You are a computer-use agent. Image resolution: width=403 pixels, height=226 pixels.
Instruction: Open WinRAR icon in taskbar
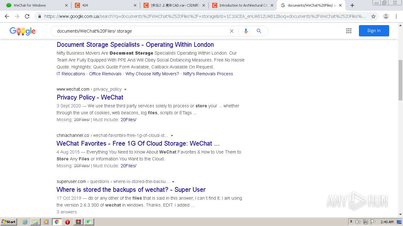(x=78, y=222)
